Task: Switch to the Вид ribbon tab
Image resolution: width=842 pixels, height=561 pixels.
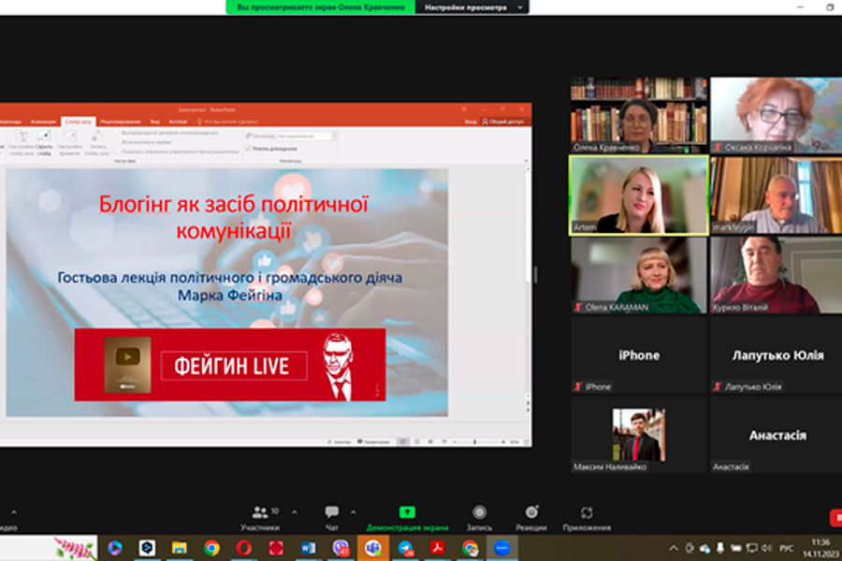Action: point(155,122)
